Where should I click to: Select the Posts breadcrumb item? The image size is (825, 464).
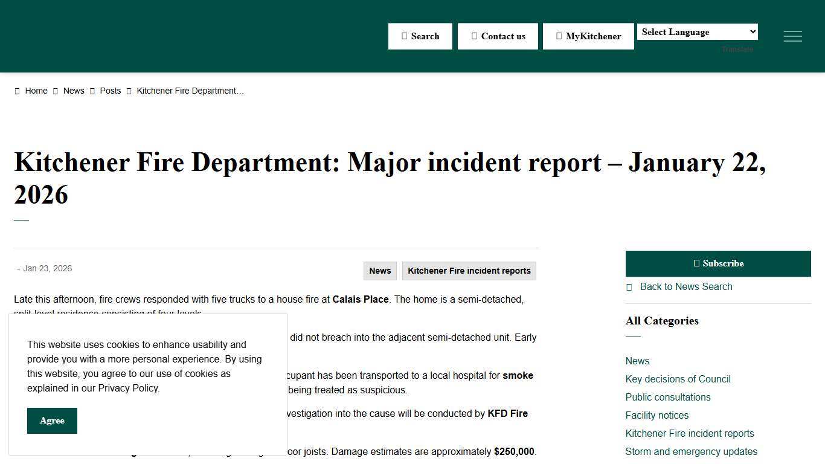click(111, 91)
